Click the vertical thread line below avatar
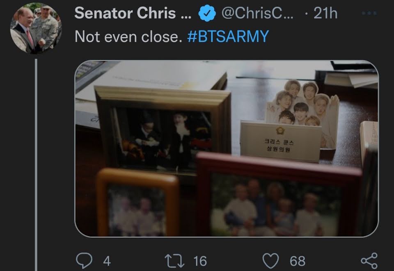 click(x=36, y=164)
